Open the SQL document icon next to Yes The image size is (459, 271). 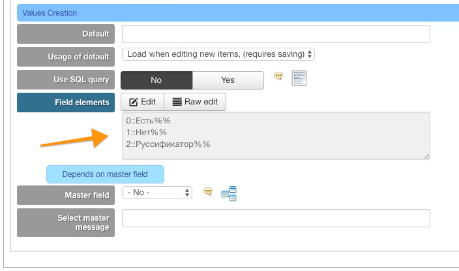coord(299,78)
